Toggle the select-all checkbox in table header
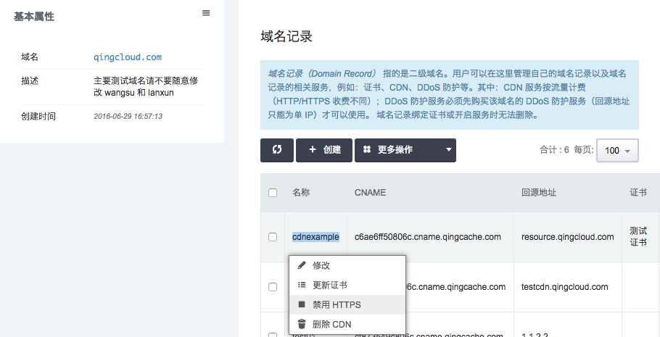This screenshot has width=660, height=337. [273, 193]
